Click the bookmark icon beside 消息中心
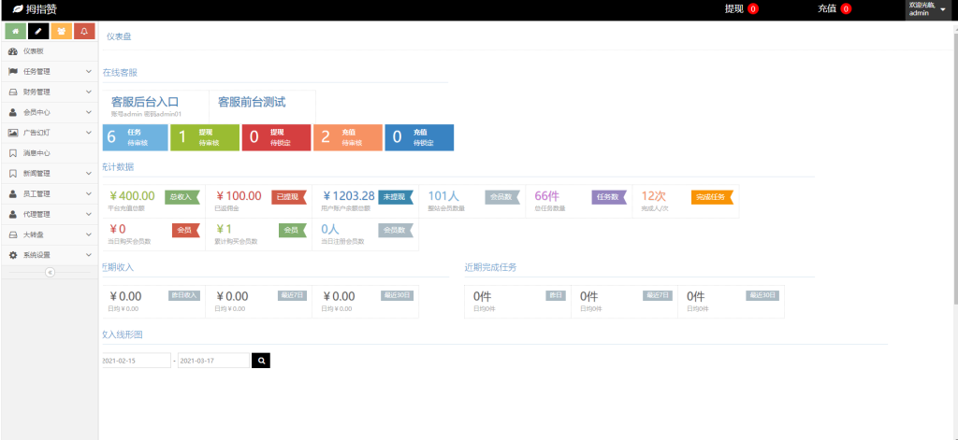Image resolution: width=958 pixels, height=440 pixels. (x=13, y=153)
